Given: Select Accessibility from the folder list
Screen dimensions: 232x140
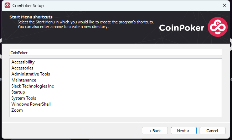Looking at the screenshot, I should pyautogui.click(x=23, y=62).
